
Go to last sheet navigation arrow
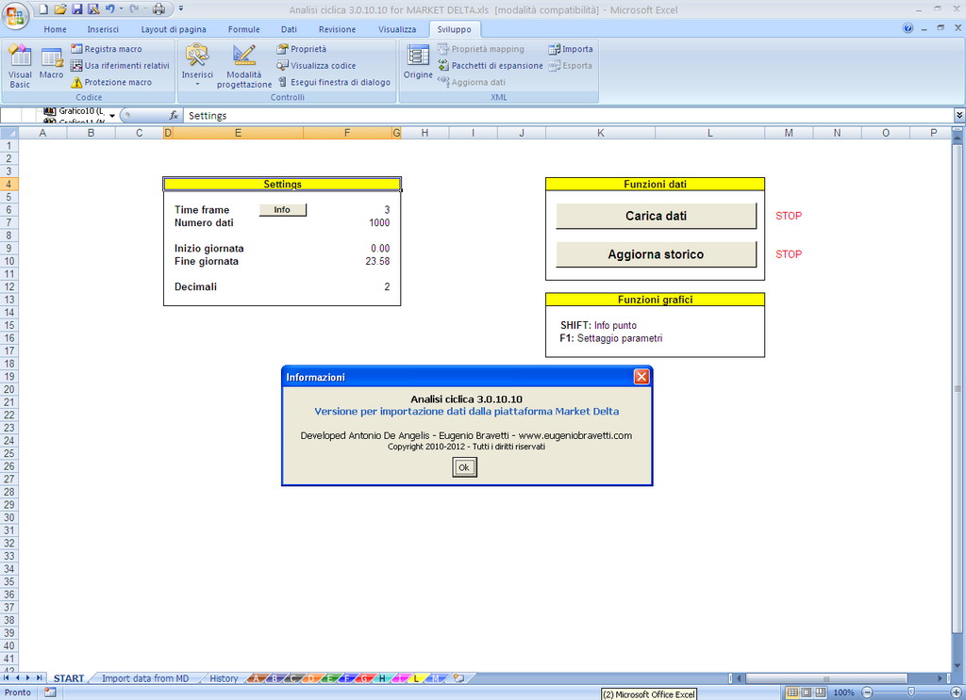(39, 677)
